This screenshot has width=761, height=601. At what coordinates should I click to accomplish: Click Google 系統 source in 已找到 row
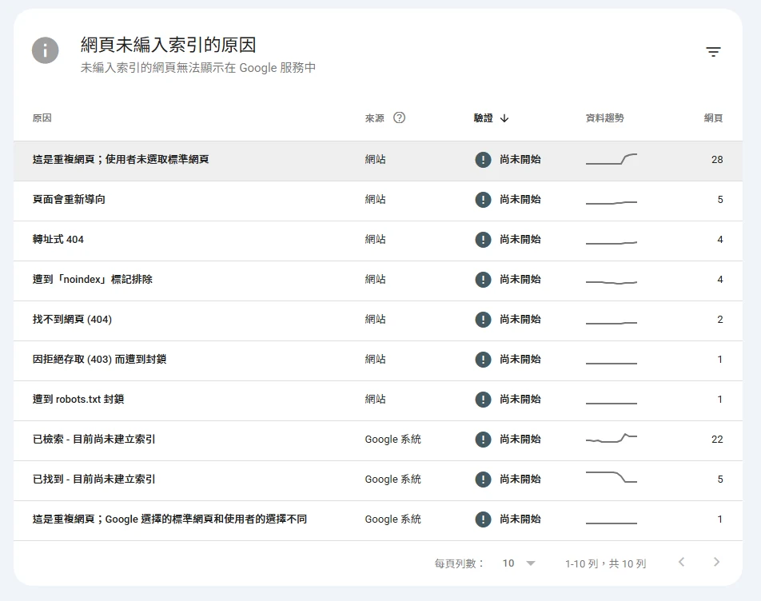[x=392, y=480]
